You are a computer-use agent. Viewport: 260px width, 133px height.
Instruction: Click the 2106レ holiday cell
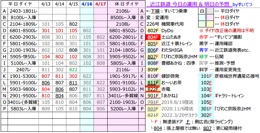(x=123, y=11)
